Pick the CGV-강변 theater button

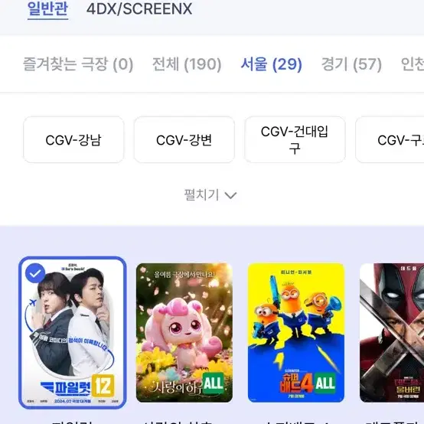pos(184,140)
